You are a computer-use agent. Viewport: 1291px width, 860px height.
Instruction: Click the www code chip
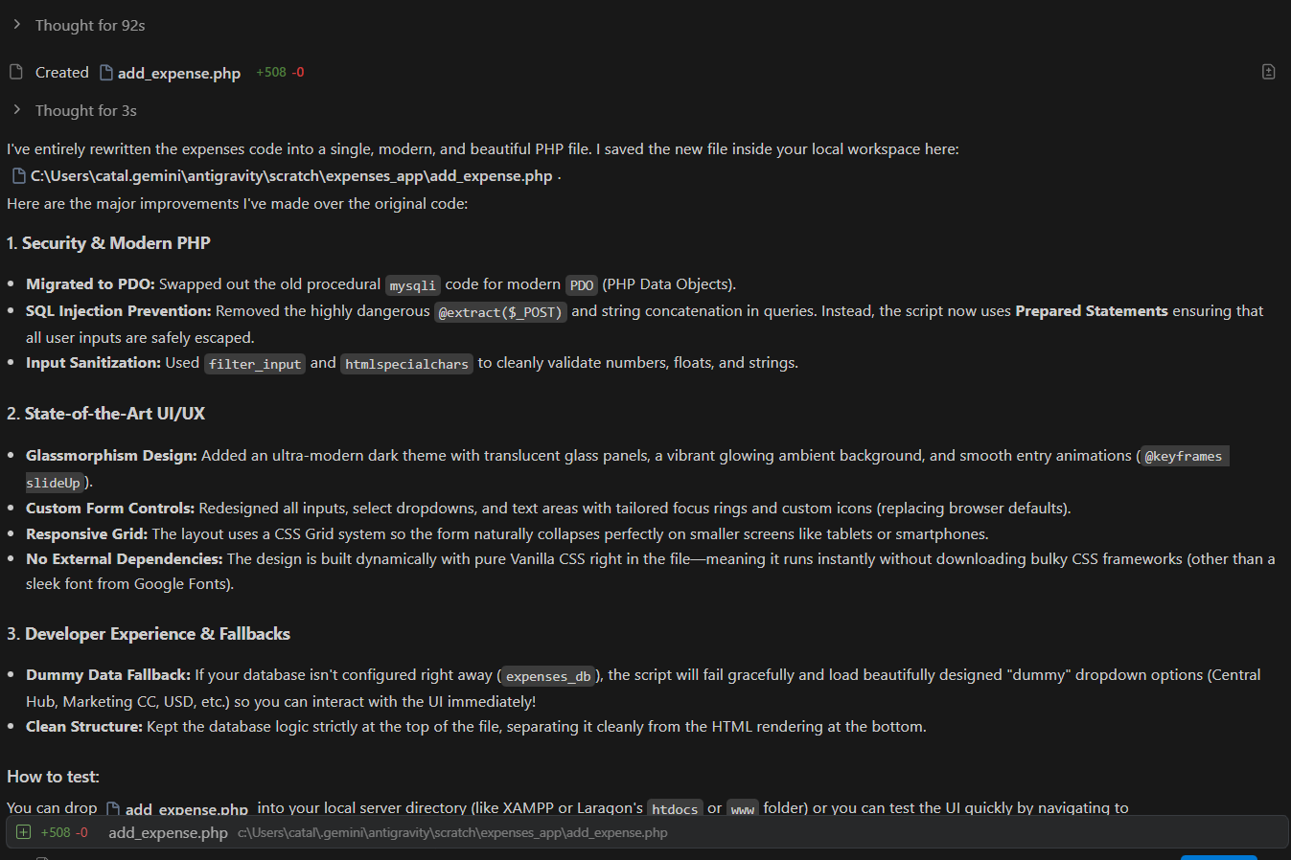click(742, 809)
